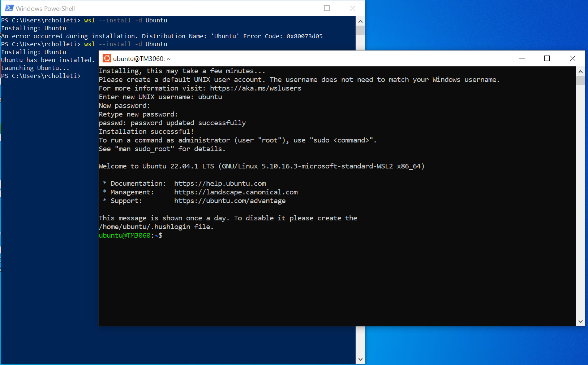Click the PowerShell scrollbar thumb

tap(360, 30)
